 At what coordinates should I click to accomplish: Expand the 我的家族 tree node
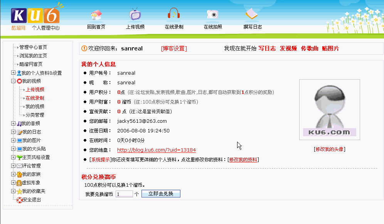(x=13, y=174)
